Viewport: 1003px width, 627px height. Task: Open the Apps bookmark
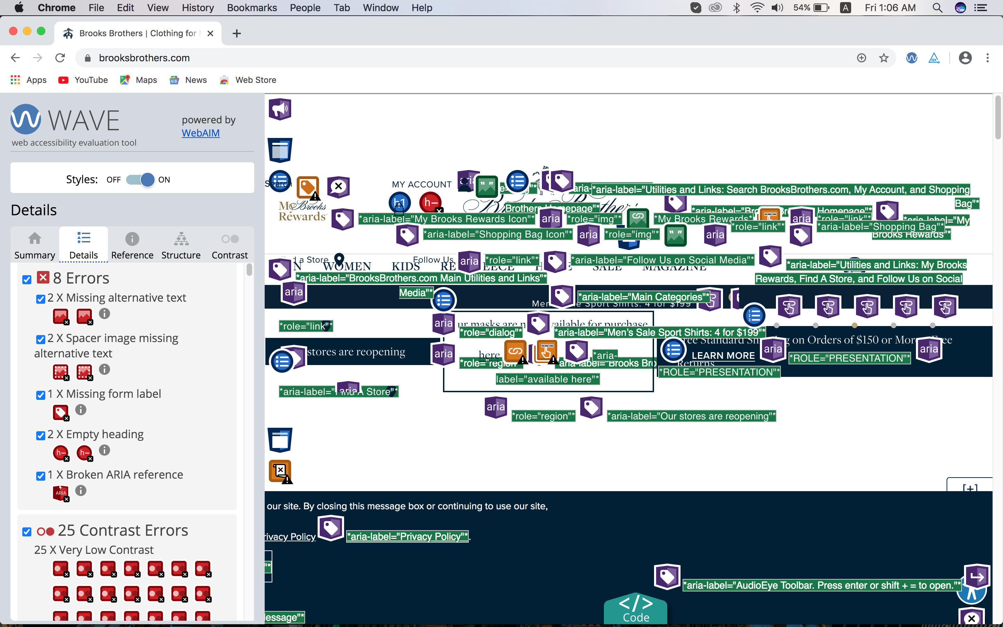click(29, 80)
